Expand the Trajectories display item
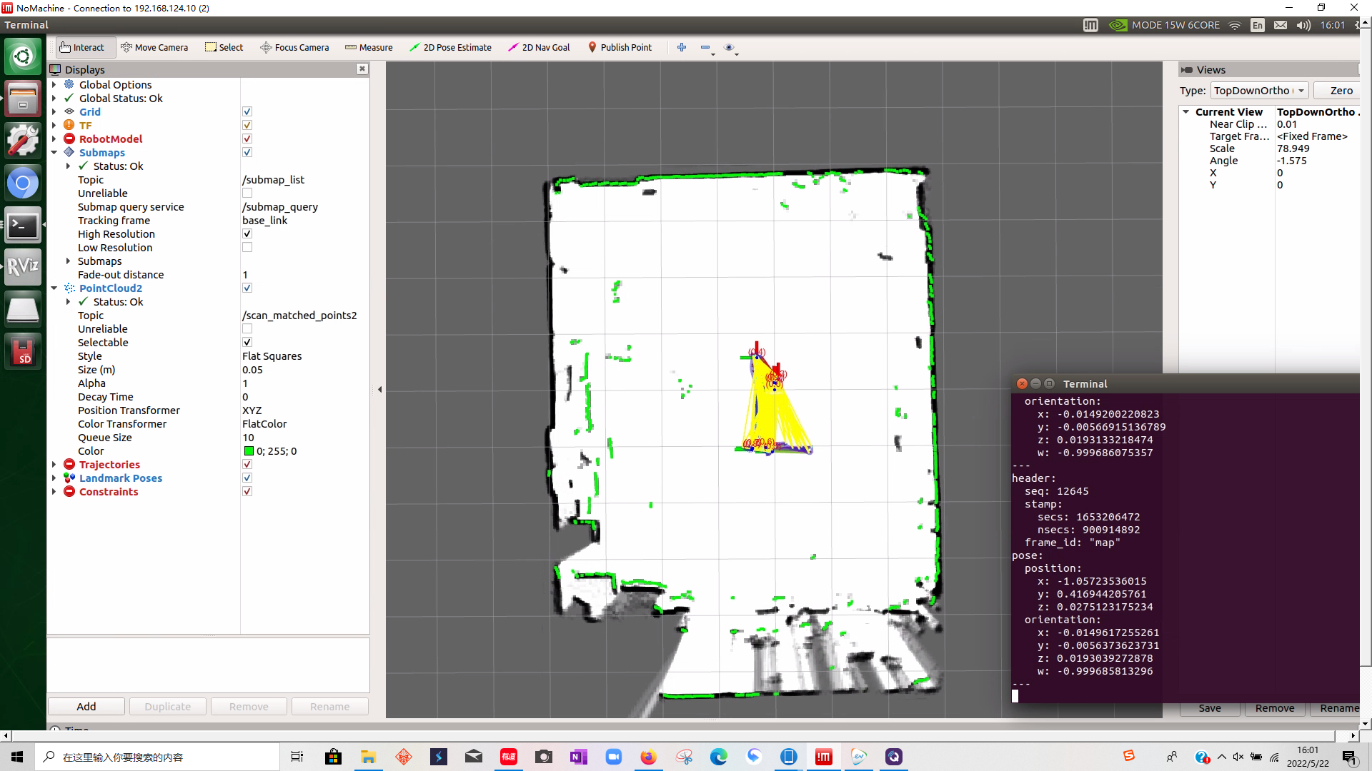This screenshot has width=1372, height=771. [54, 464]
